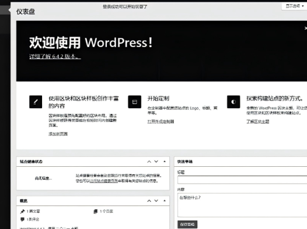Open the 1条评论 comments link
Viewport: 307px width, 229px height.
[33, 219]
